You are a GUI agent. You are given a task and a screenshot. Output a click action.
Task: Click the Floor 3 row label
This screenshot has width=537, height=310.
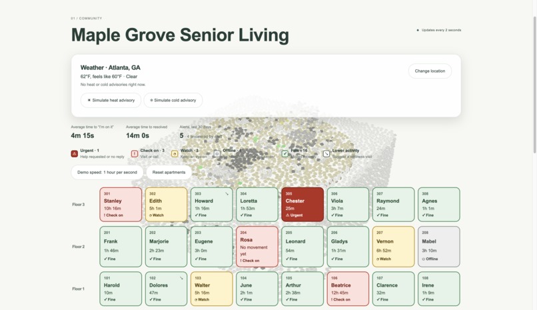tap(78, 205)
